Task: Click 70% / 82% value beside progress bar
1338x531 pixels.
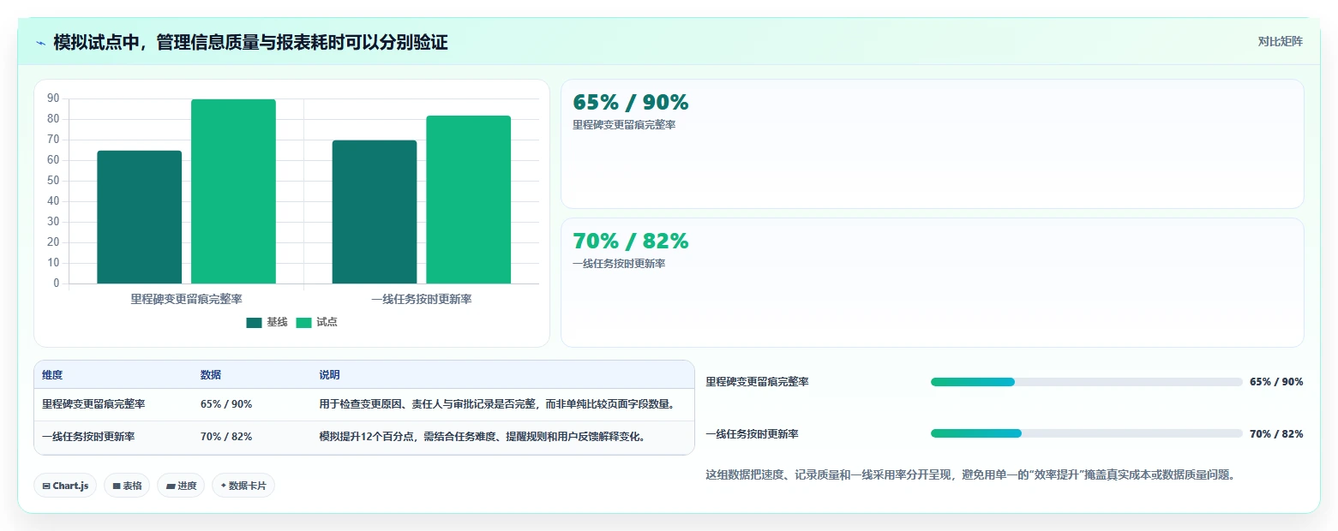Action: click(x=1276, y=434)
